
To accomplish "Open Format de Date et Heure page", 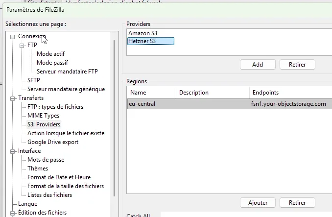I will tap(59, 177).
